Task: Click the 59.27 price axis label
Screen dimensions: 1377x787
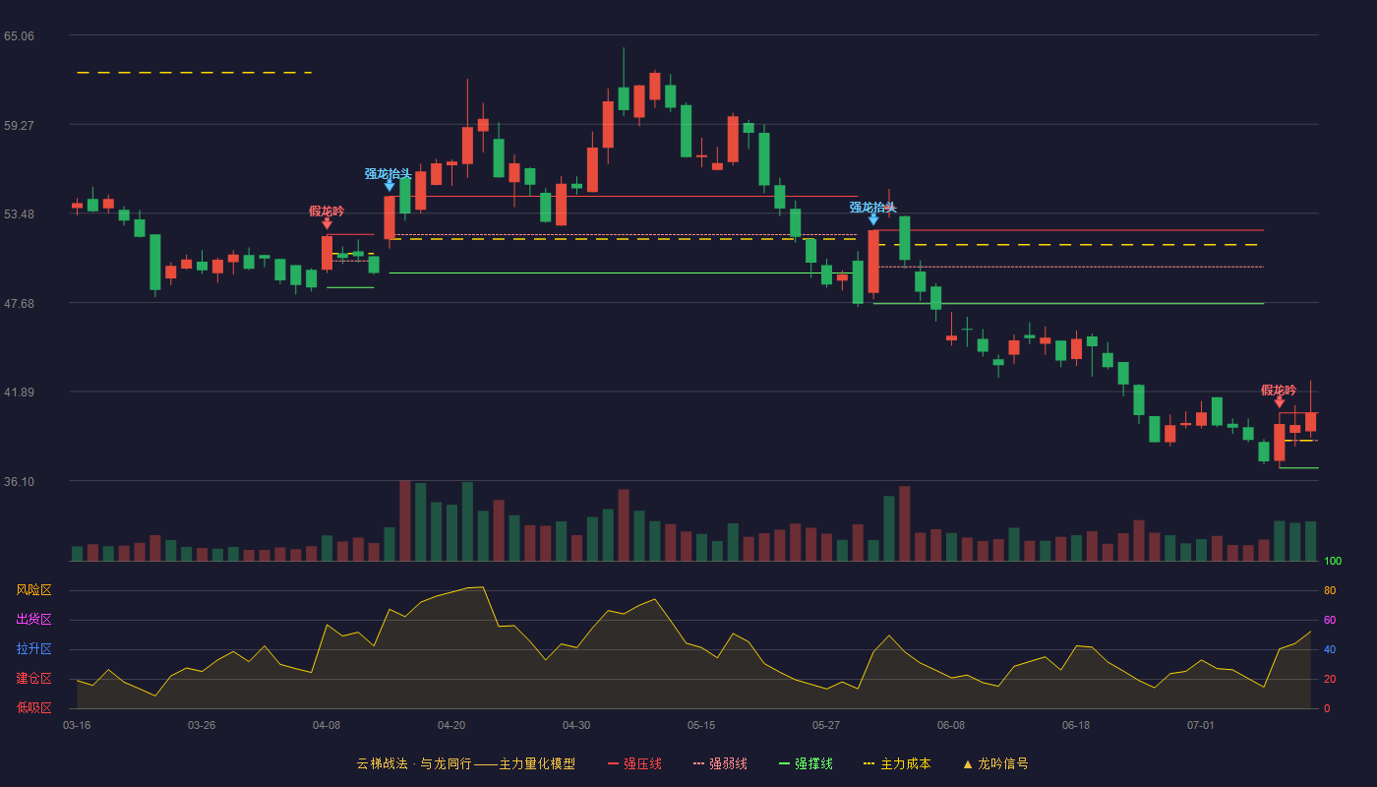Action: [x=19, y=126]
